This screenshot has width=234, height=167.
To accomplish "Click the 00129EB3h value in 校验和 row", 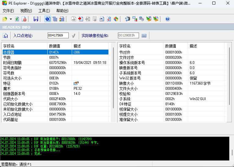I will click(174, 94).
